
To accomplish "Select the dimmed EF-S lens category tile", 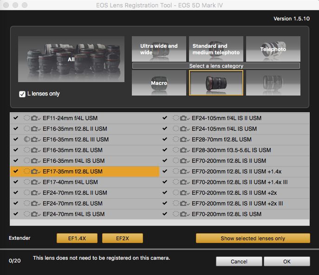I will (273, 83).
